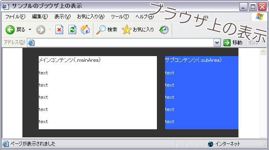Click the 移動 Go button
The image size is (269, 150).
tap(233, 43)
